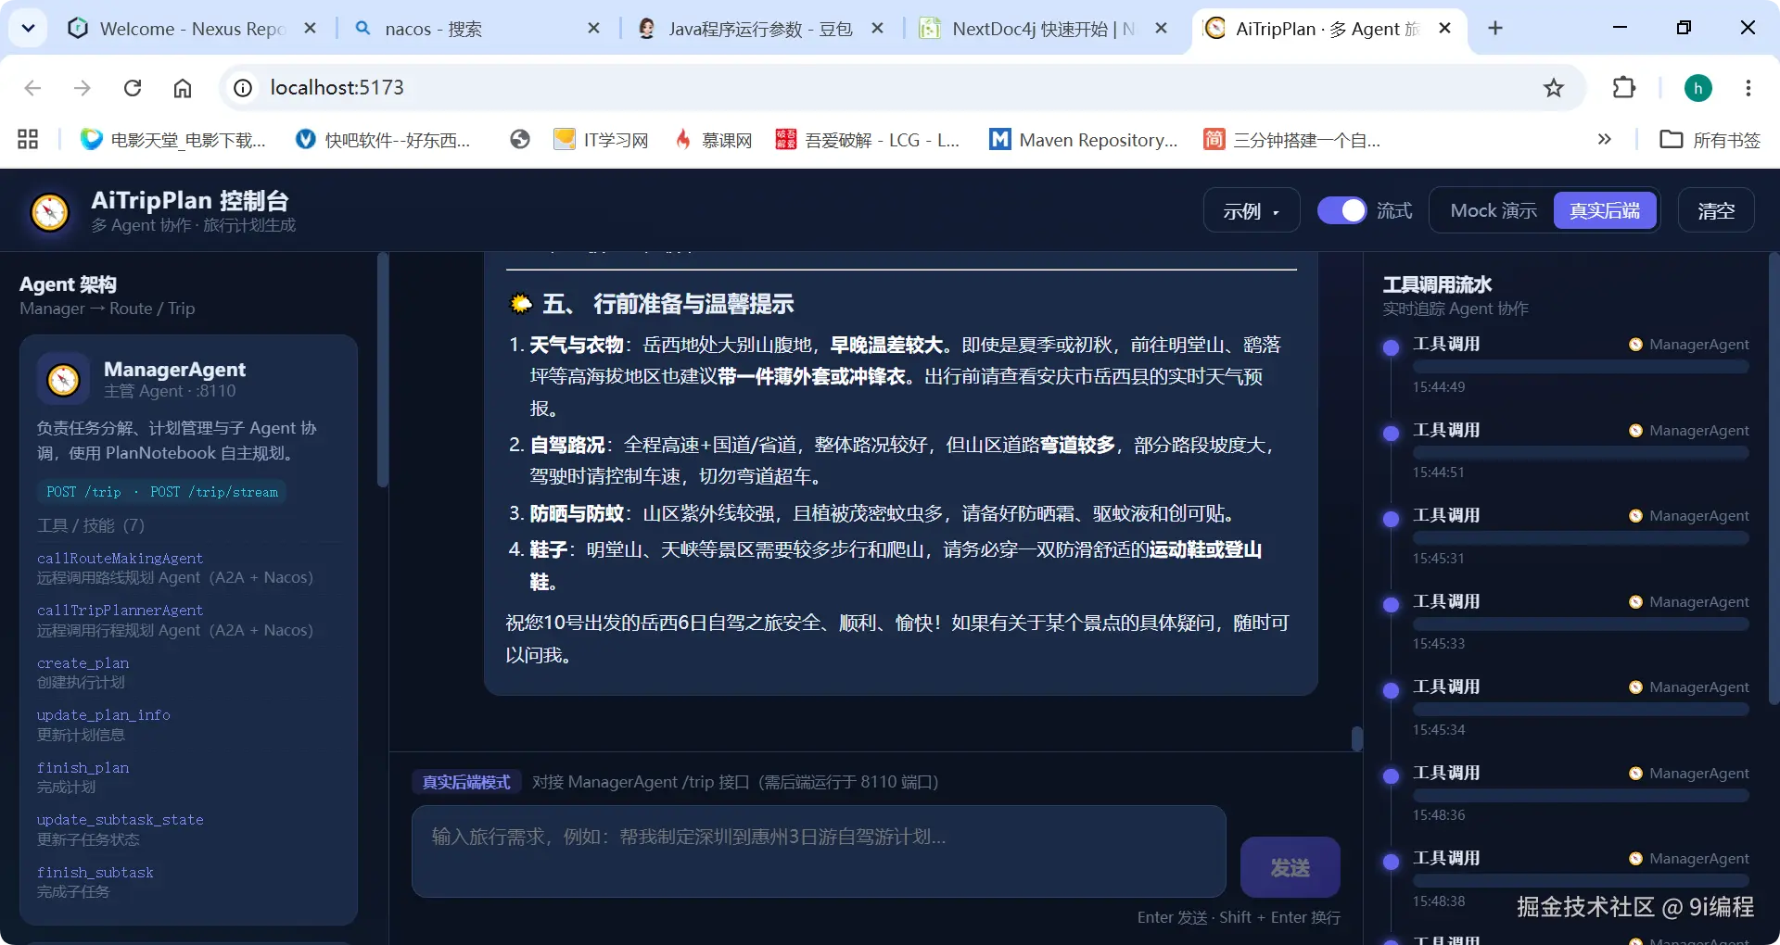Click ManagerAgent icon in 15:45:34 entry

(x=1635, y=687)
